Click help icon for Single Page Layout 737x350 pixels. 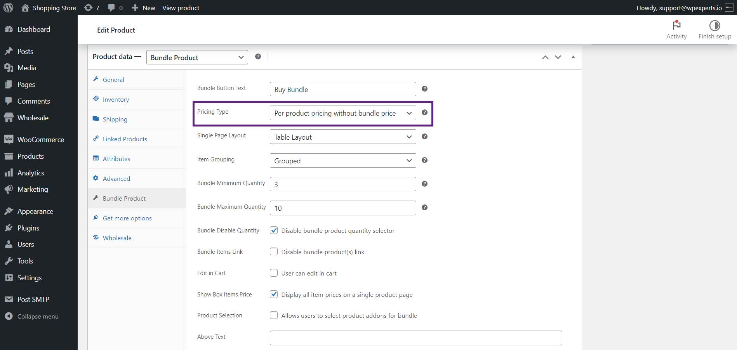tap(424, 137)
